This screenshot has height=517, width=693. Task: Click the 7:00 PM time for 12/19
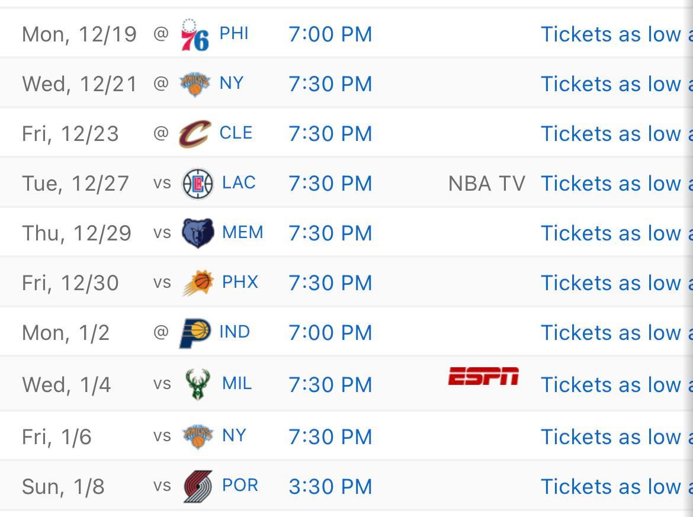[x=331, y=34]
